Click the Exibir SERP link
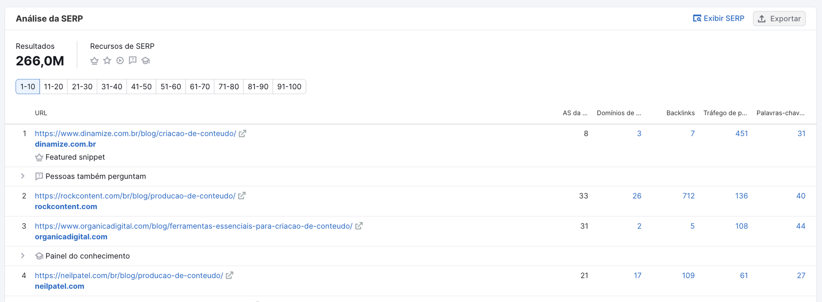The height and width of the screenshot is (302, 822). (x=719, y=19)
